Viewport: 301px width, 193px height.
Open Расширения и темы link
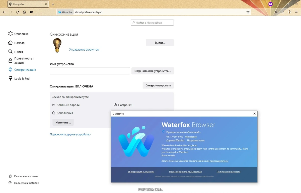coord(23,176)
